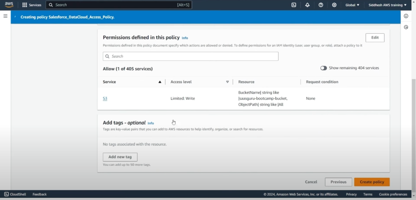Viewport: 416px width, 200px height.
Task: Open the clock icon on right rail
Action: 406,27
